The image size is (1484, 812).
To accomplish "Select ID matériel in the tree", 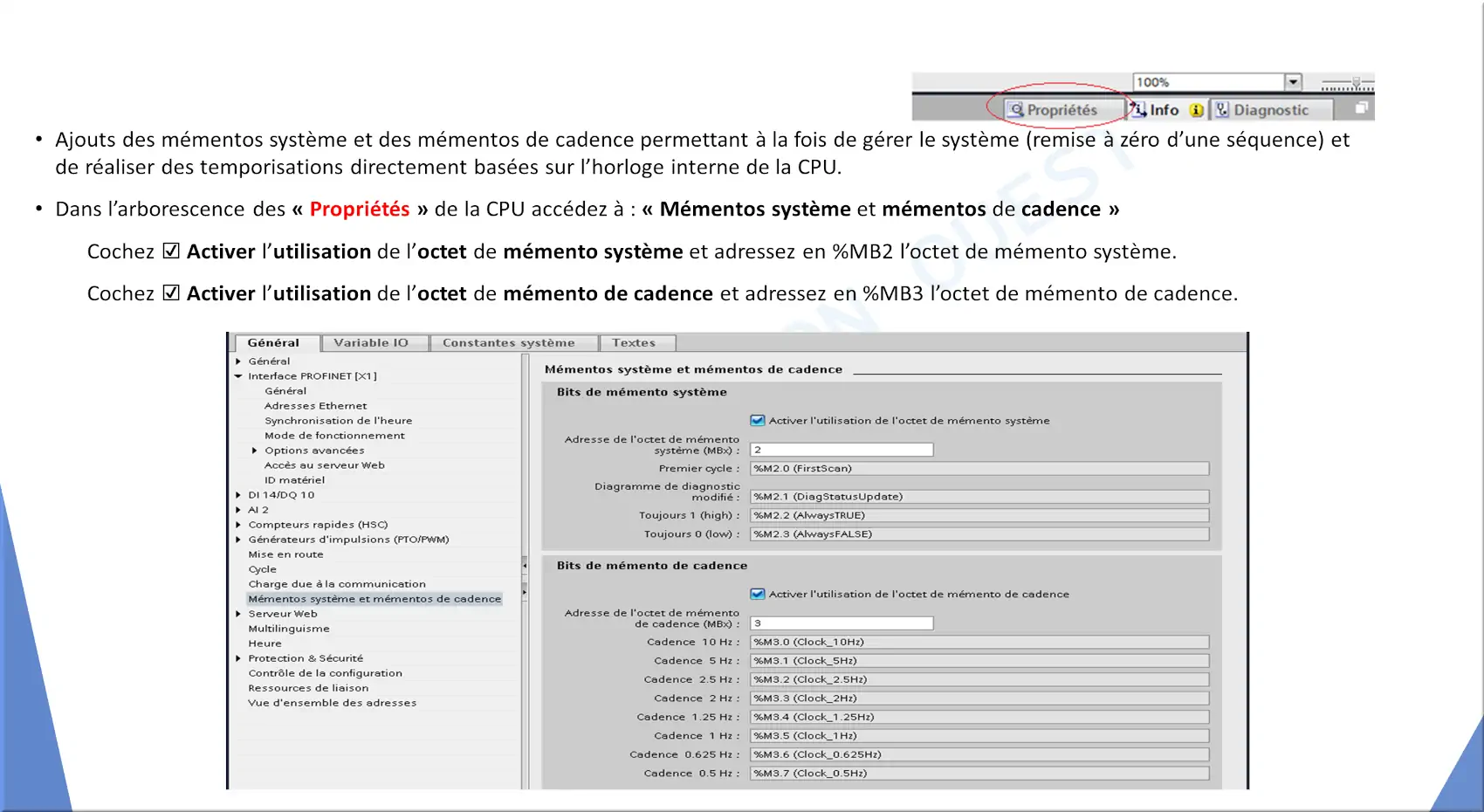I will (x=295, y=480).
